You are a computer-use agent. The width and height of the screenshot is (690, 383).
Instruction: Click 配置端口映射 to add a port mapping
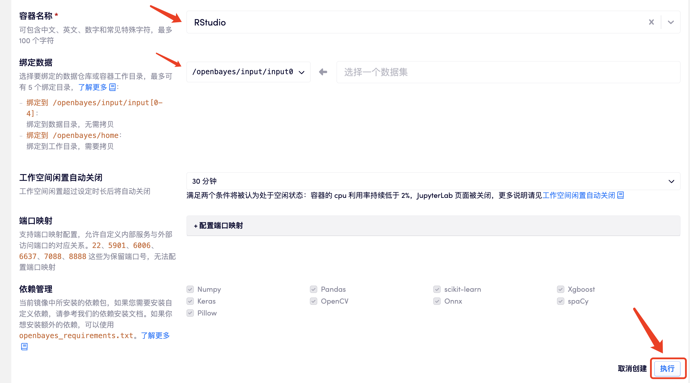pyautogui.click(x=218, y=226)
